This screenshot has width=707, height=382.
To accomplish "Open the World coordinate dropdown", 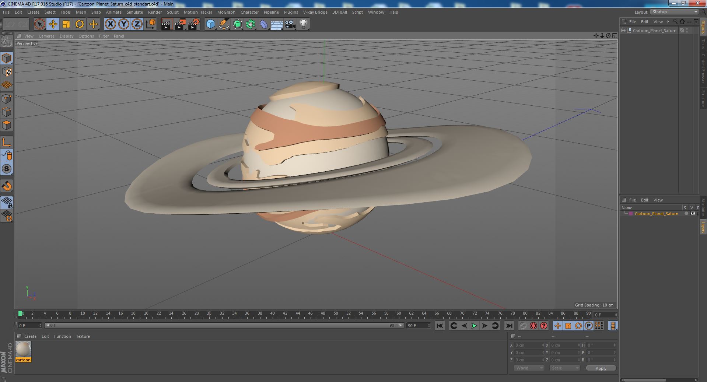I will pyautogui.click(x=529, y=368).
